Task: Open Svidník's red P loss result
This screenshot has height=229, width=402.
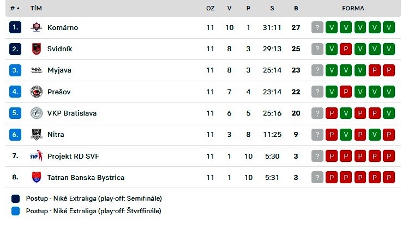Action: pyautogui.click(x=346, y=49)
